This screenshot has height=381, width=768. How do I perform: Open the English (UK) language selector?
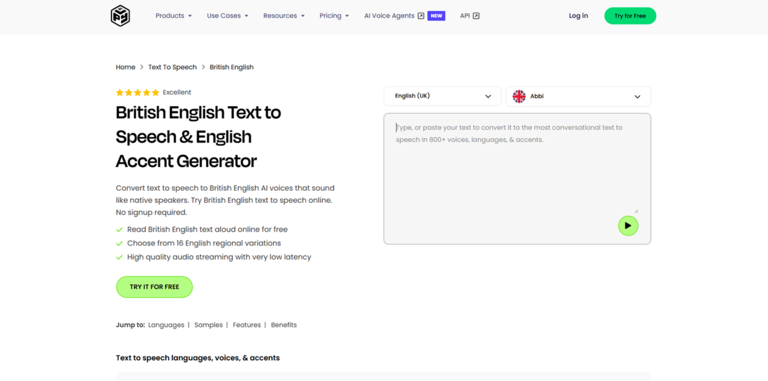pos(442,96)
